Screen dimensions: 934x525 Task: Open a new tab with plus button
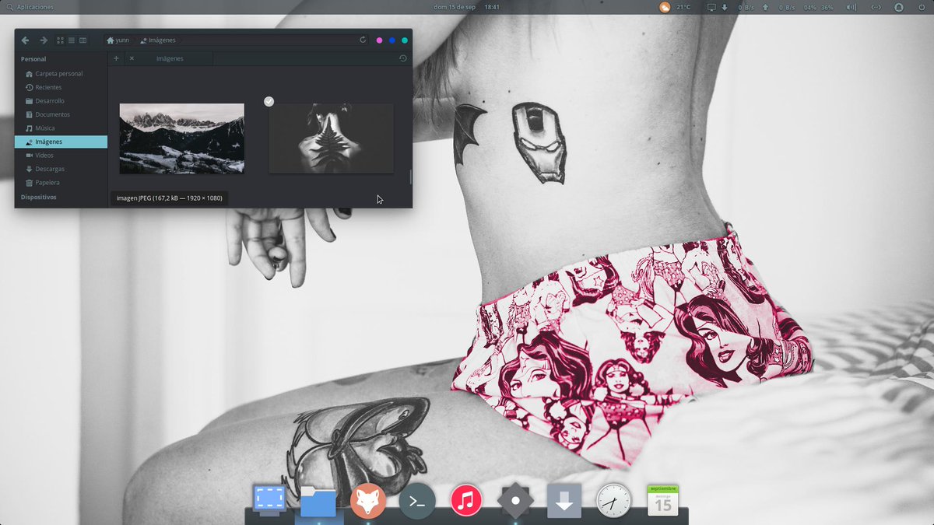click(116, 58)
